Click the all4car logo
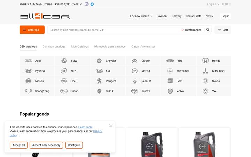 tap(45, 16)
